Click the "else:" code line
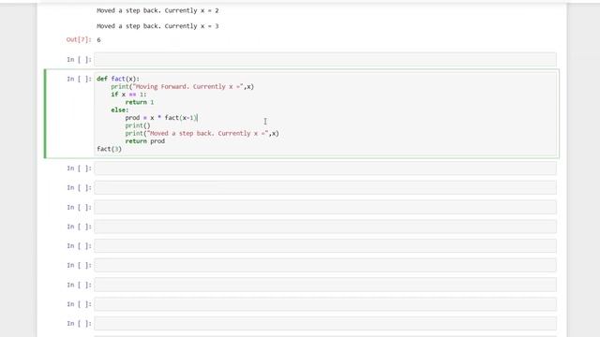Viewport: 600px width, 337px height. pos(120,110)
